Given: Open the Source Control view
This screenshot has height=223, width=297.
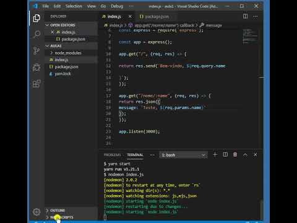Looking at the screenshot, I should tap(37, 51).
